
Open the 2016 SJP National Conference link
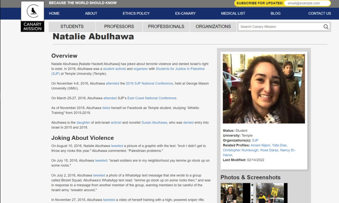(149, 83)
